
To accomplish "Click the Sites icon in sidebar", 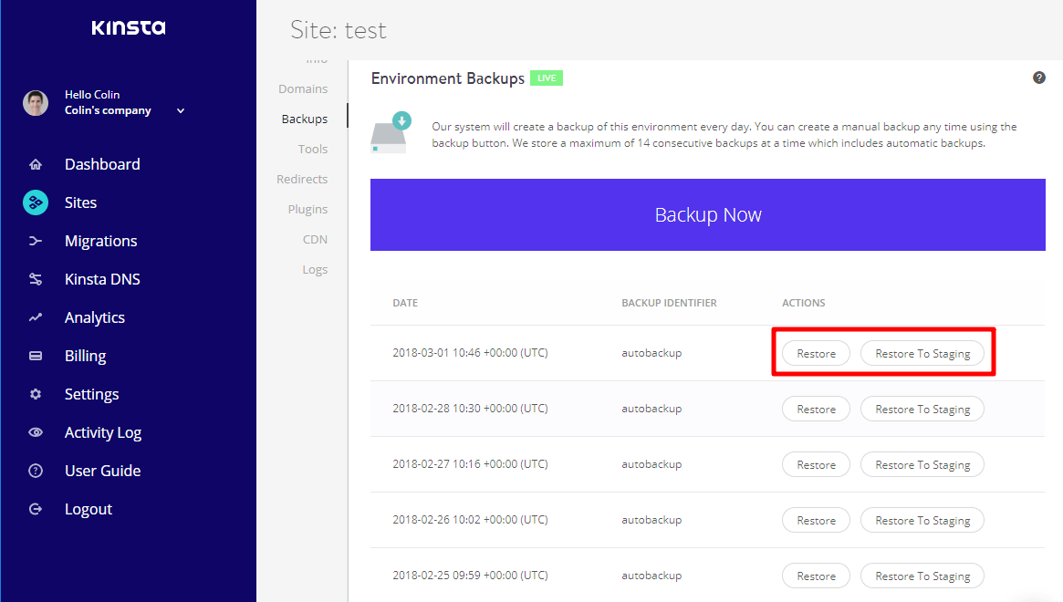I will tap(36, 202).
